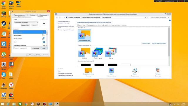188x106 pixels.
Task: Open Изменение указателей мыши link
Action: point(66,30)
